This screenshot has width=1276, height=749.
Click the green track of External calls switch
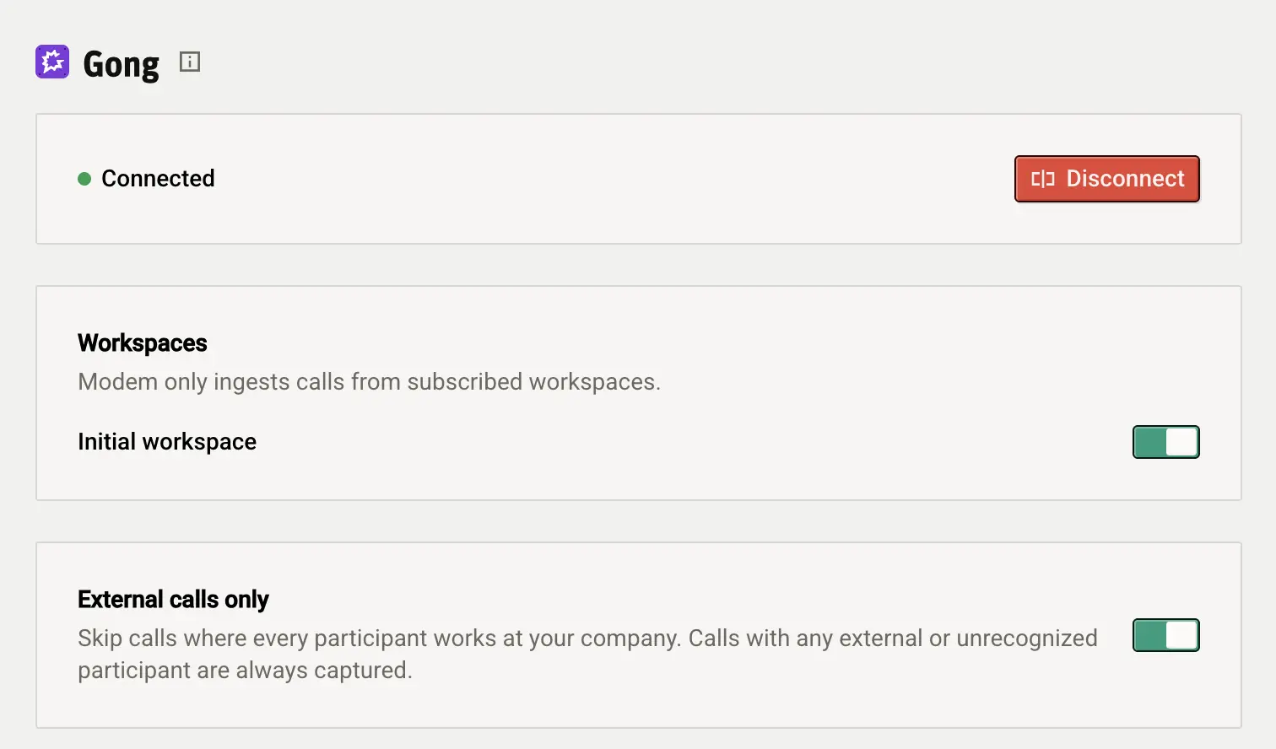tap(1149, 635)
